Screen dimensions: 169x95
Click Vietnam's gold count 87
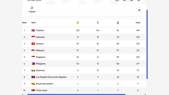78,44
